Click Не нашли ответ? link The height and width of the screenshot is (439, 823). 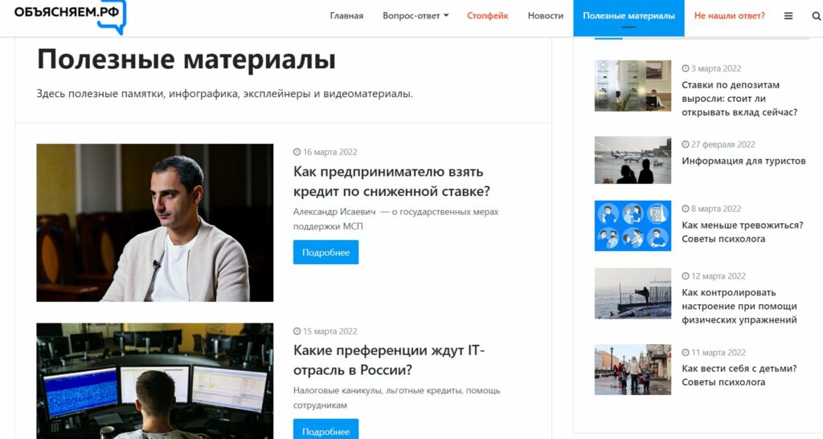click(730, 16)
